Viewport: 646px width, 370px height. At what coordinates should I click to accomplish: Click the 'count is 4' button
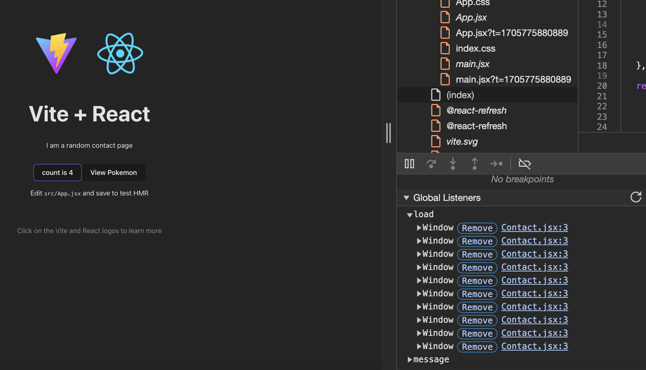click(57, 173)
